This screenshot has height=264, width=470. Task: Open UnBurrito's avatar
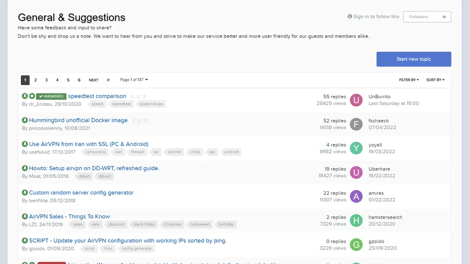pos(356,100)
